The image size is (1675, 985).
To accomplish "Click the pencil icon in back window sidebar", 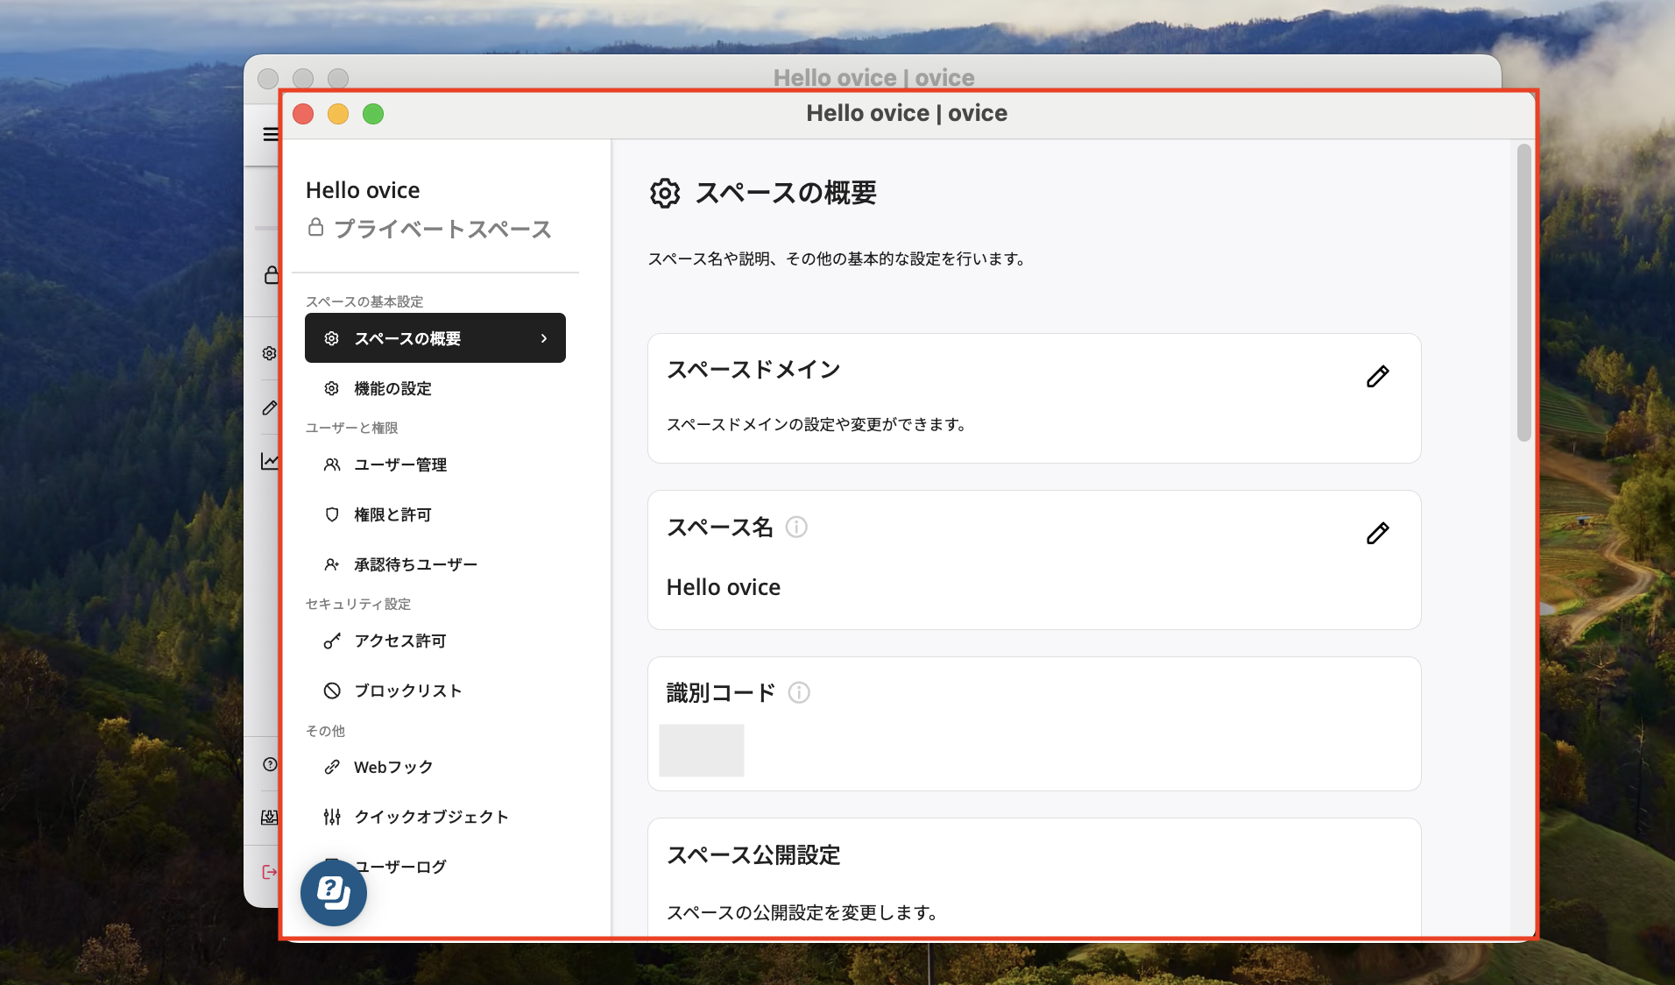I will pos(270,407).
